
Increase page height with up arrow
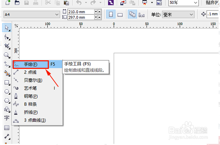coord(100,17)
